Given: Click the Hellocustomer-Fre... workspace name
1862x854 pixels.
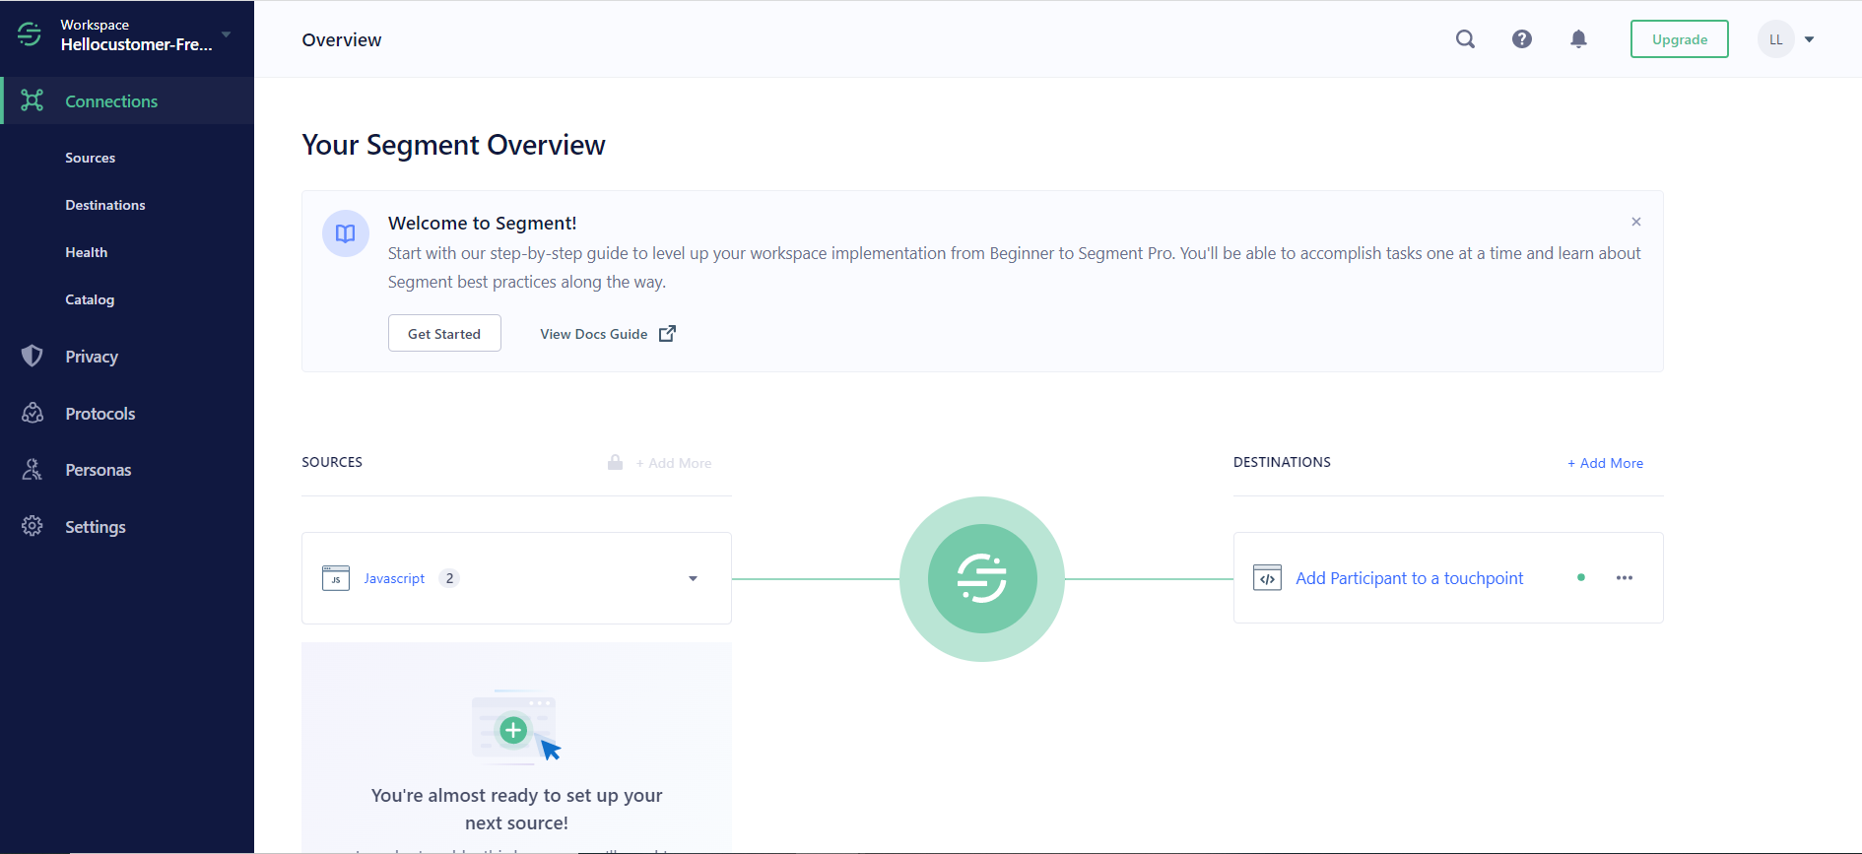Looking at the screenshot, I should coord(136,44).
